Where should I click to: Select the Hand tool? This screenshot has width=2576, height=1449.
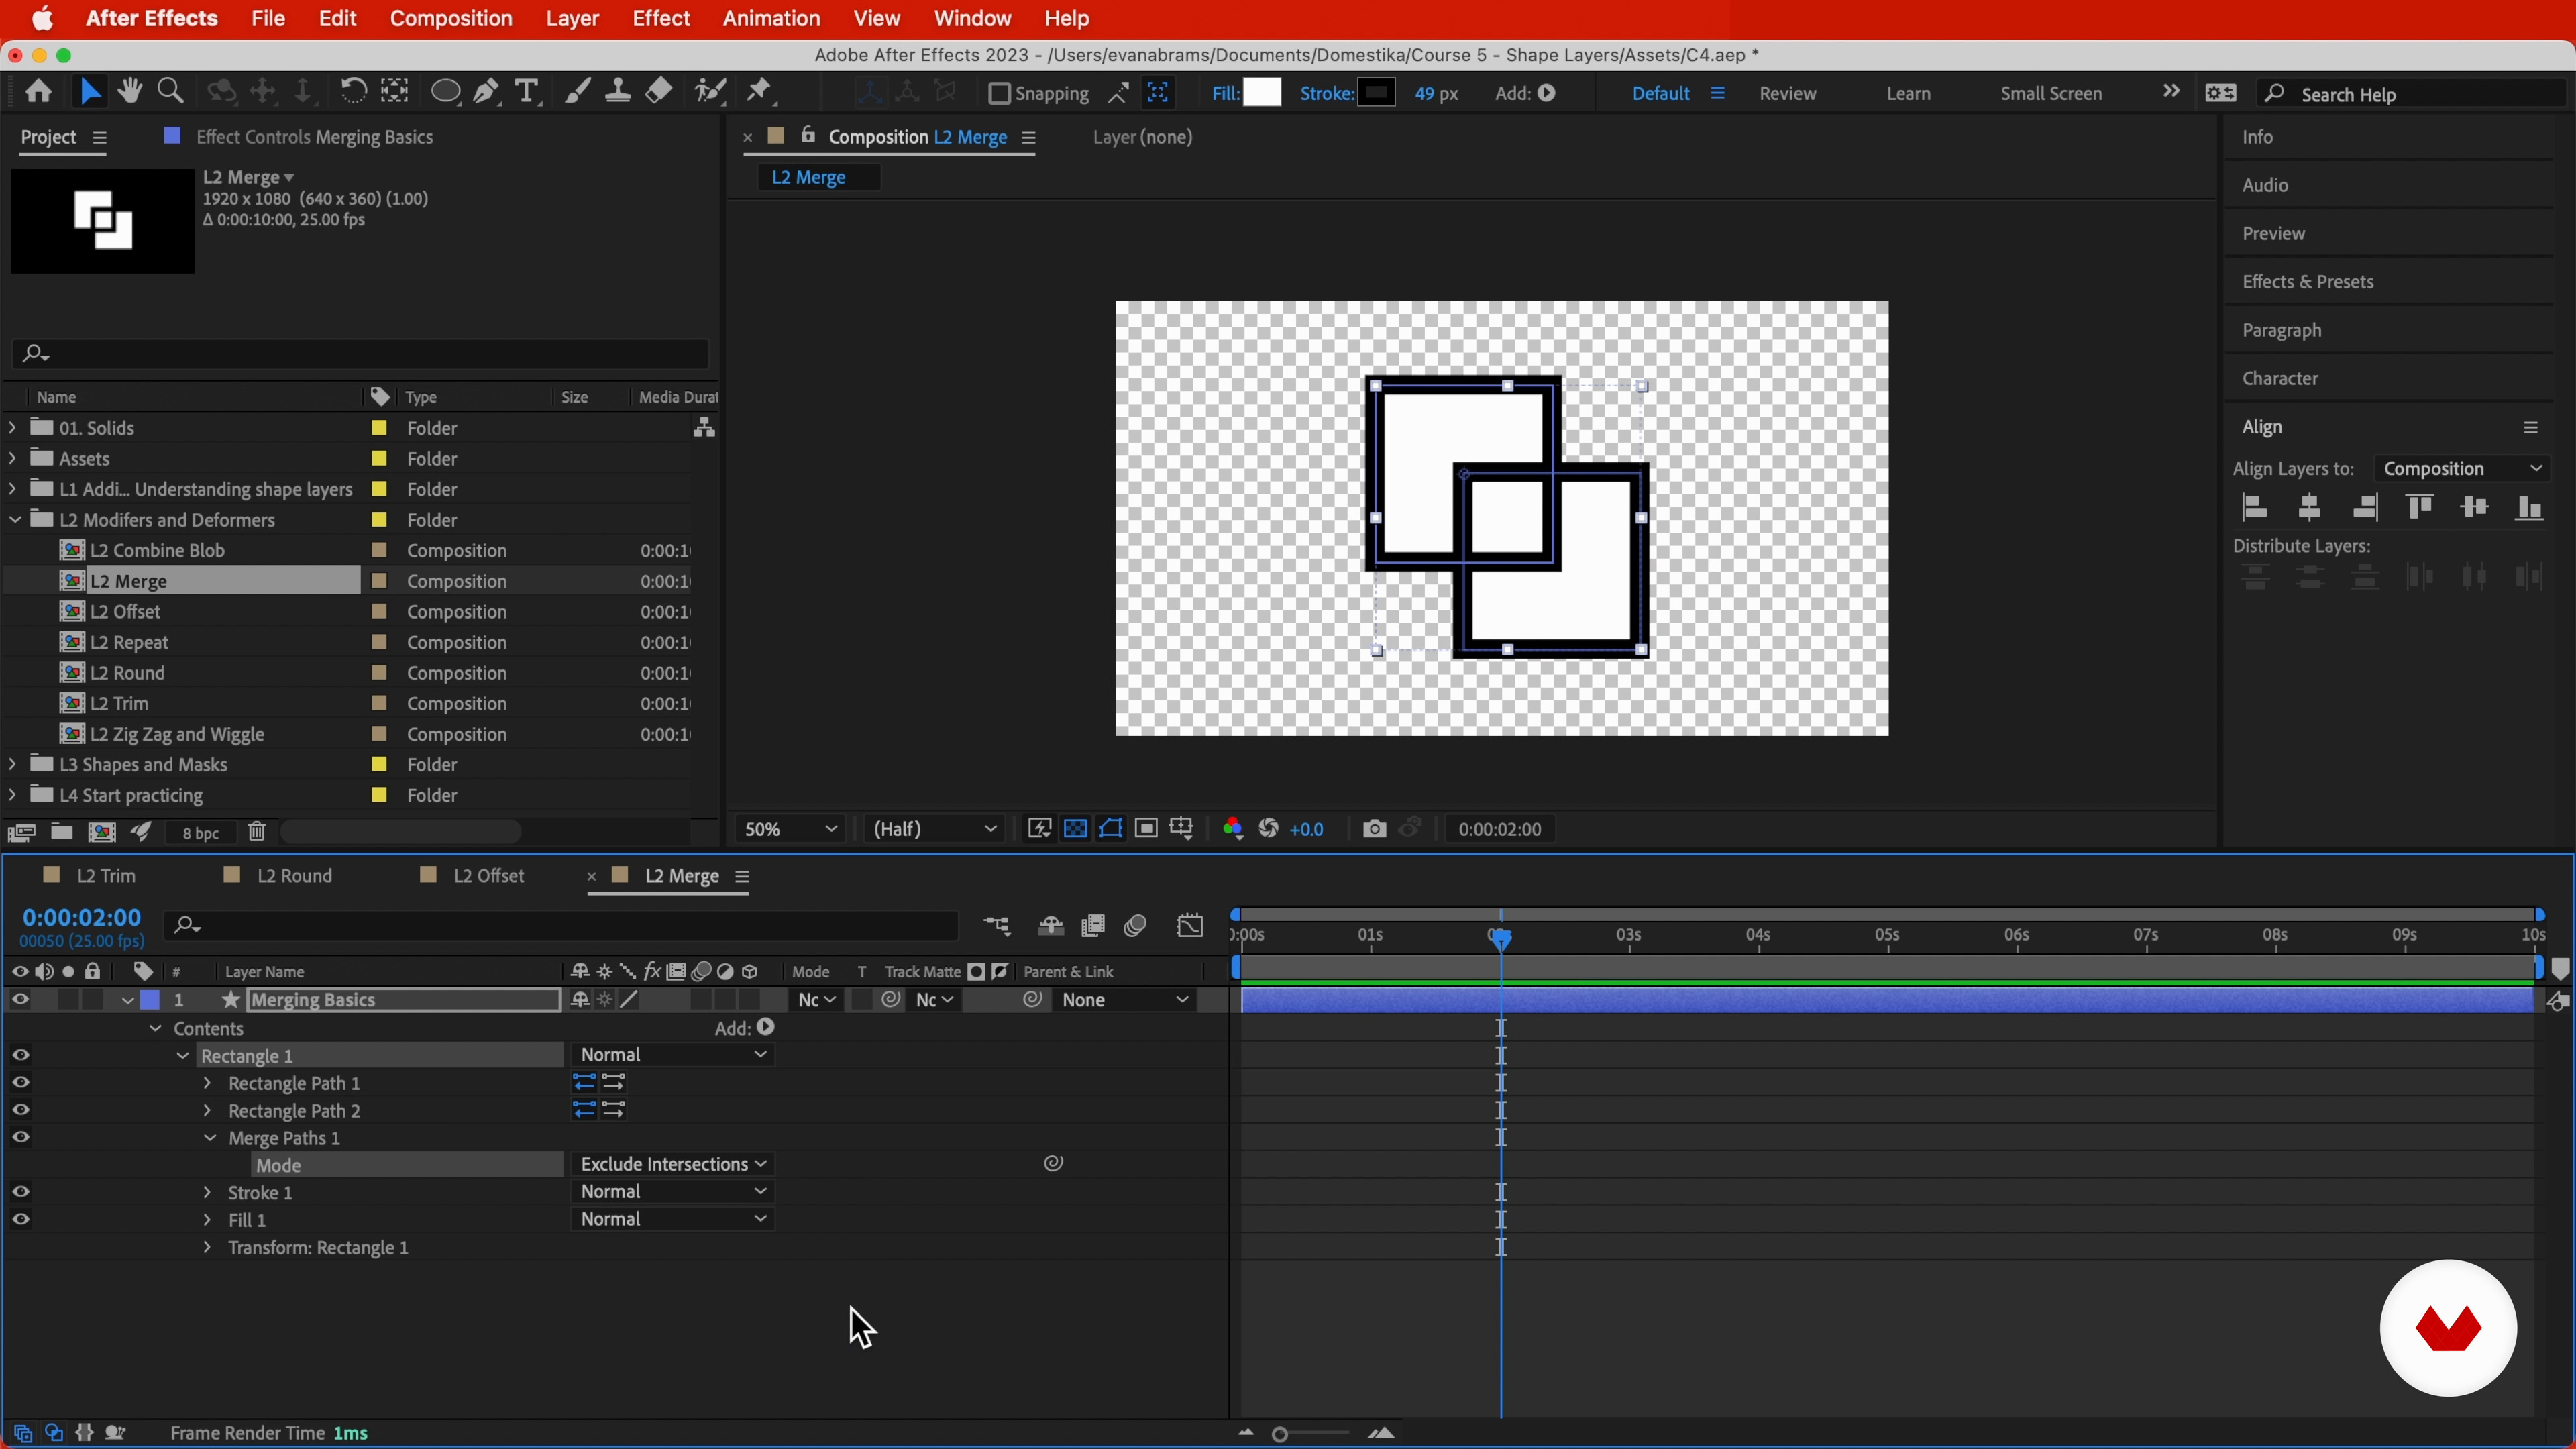pyautogui.click(x=130, y=92)
